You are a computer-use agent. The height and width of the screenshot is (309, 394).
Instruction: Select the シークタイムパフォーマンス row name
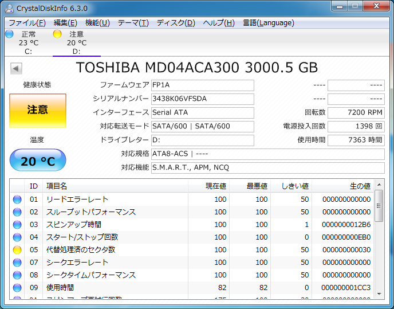[91, 275]
